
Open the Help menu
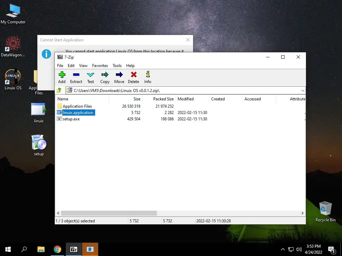click(x=131, y=66)
